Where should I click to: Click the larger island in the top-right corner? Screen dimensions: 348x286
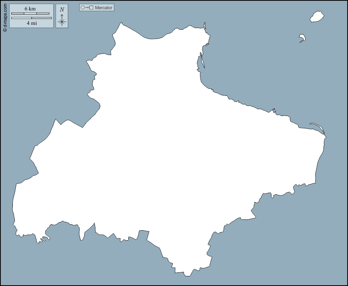point(317,17)
